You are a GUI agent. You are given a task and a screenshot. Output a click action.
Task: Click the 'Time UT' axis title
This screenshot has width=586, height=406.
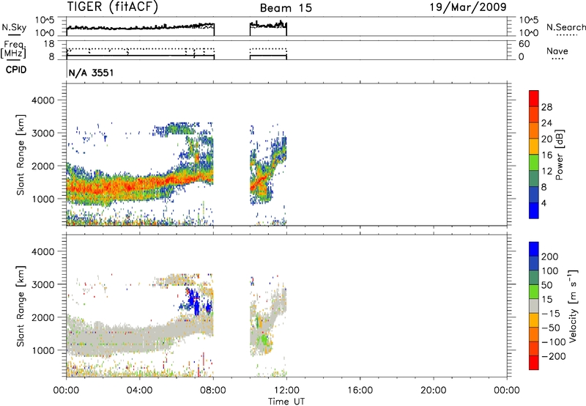[286, 402]
